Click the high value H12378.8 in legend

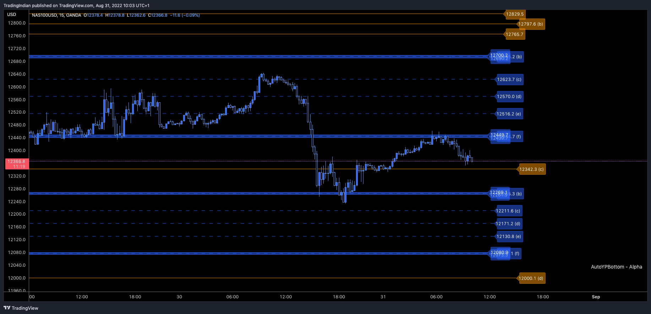(115, 15)
